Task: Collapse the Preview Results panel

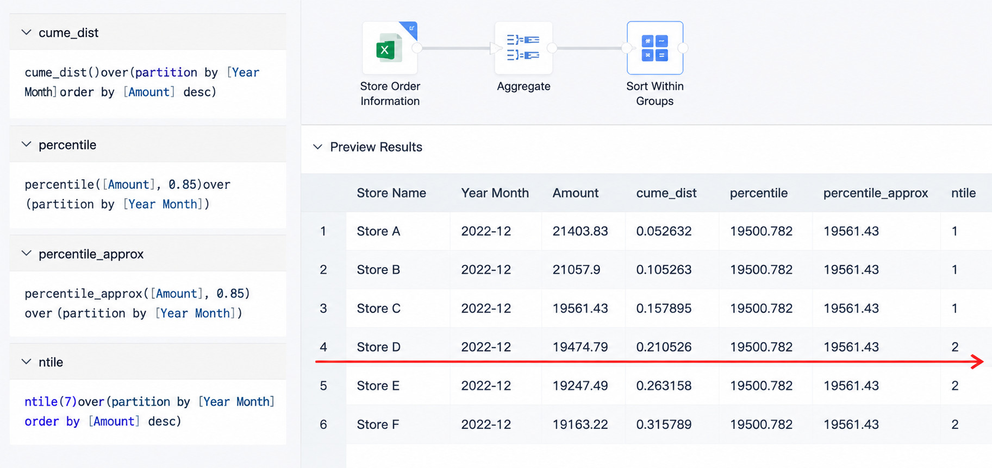Action: pyautogui.click(x=318, y=147)
